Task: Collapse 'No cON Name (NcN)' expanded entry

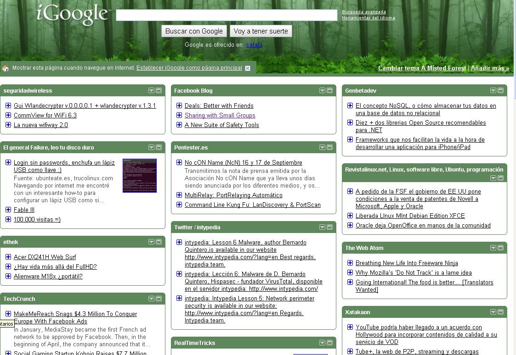Action: (x=179, y=162)
